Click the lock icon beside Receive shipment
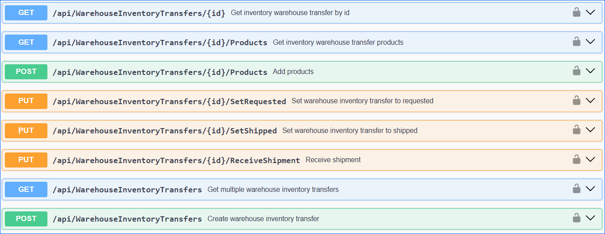Image resolution: width=605 pixels, height=234 pixels. tap(576, 159)
